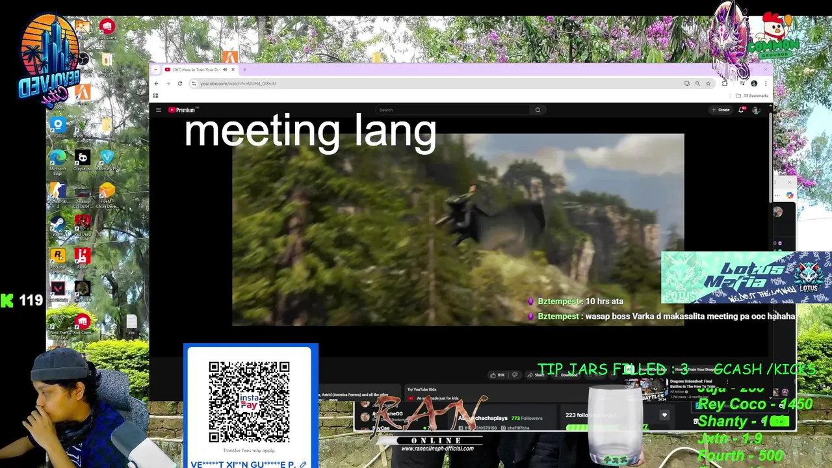Open Steam desktop shortcut

pos(58,226)
